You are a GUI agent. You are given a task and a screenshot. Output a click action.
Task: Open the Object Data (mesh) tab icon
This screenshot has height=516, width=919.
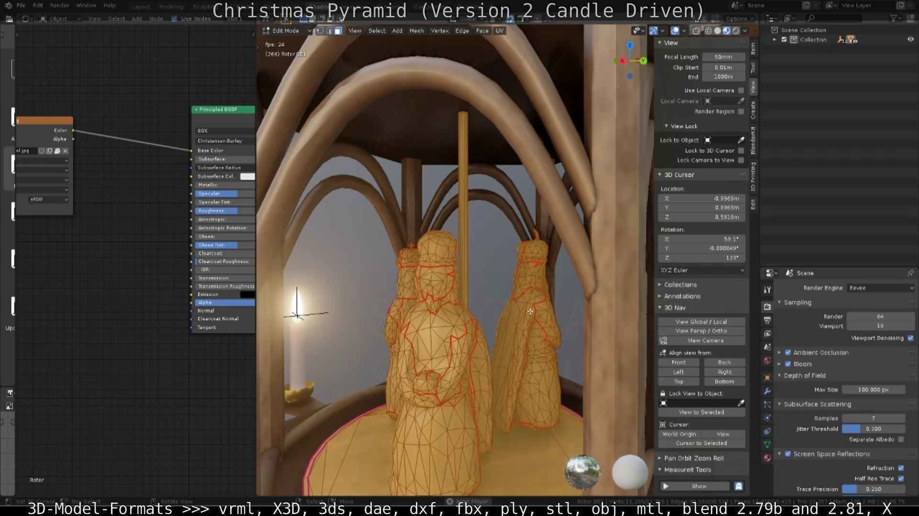pyautogui.click(x=767, y=445)
